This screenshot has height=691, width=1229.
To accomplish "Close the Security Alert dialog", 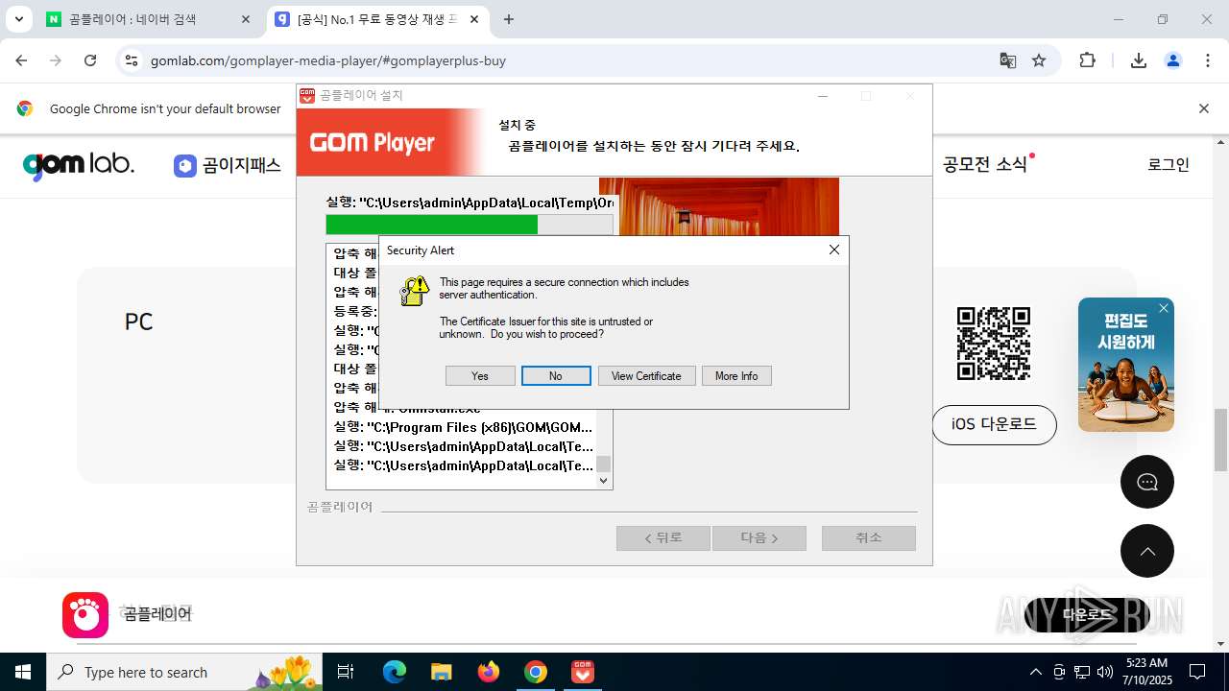I will 833,250.
